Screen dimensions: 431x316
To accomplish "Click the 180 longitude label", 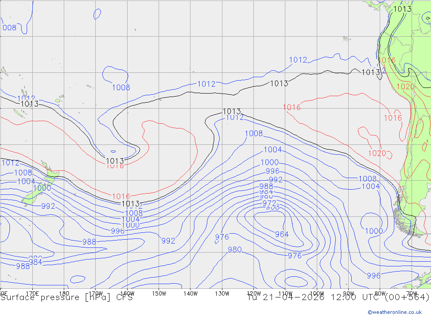I will [64, 294].
